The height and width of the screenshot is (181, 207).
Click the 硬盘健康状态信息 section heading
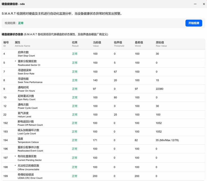pyautogui.click(x=12, y=34)
